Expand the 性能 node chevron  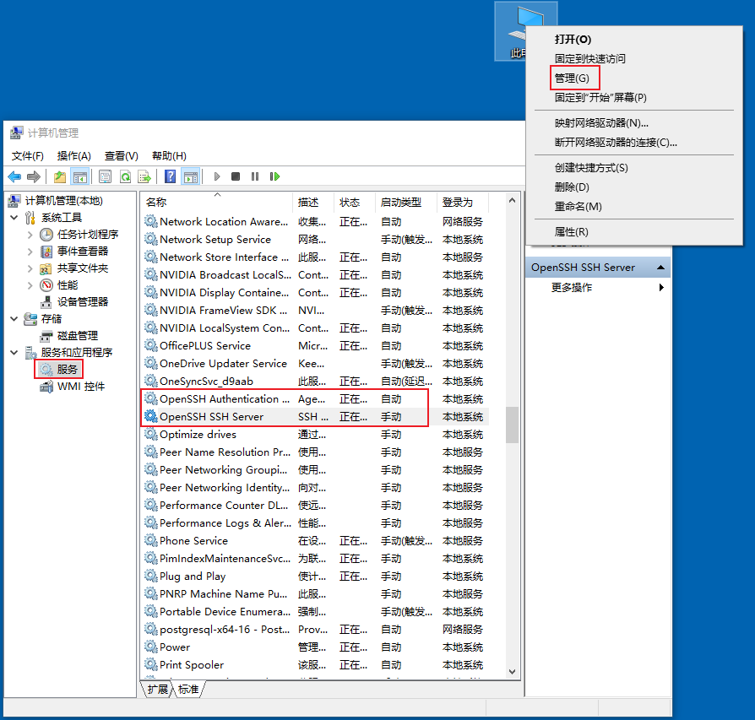point(30,285)
